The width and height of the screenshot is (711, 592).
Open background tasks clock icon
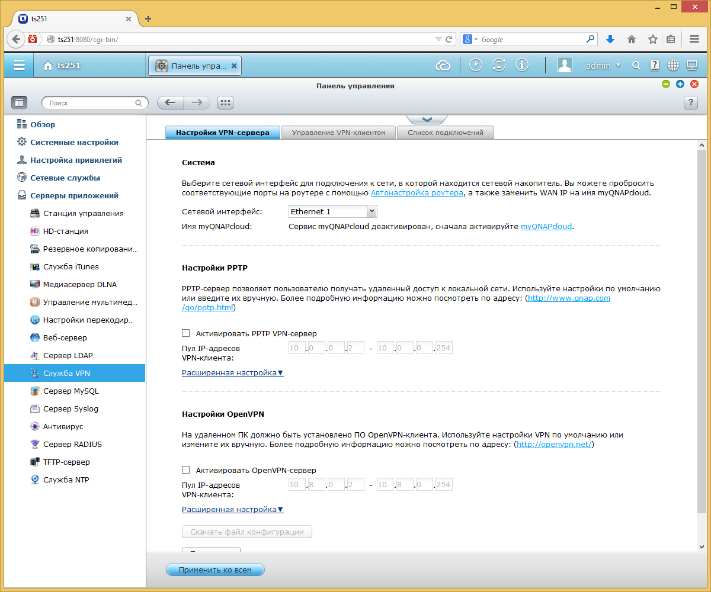click(476, 66)
